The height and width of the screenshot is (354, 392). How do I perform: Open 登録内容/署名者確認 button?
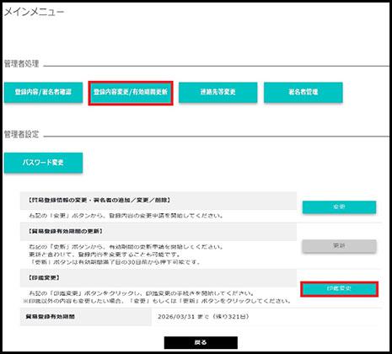[x=43, y=92]
